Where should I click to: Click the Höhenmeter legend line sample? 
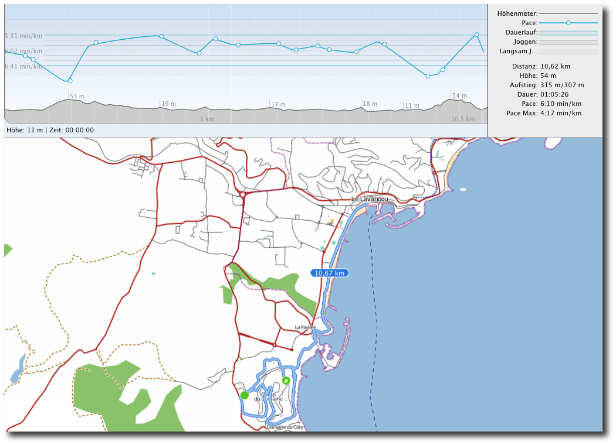point(568,13)
